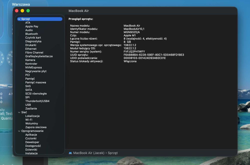Select Grafika/wyświetlacze entry

[x=39, y=56]
